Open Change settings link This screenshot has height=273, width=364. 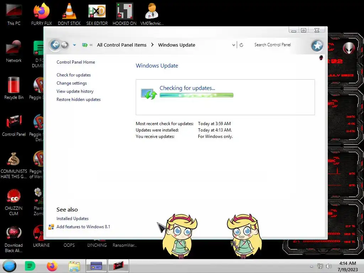[x=71, y=83]
